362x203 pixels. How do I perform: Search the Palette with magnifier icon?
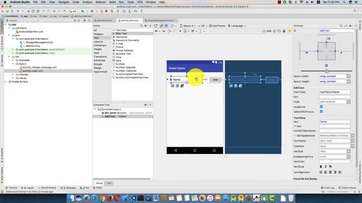(141, 26)
